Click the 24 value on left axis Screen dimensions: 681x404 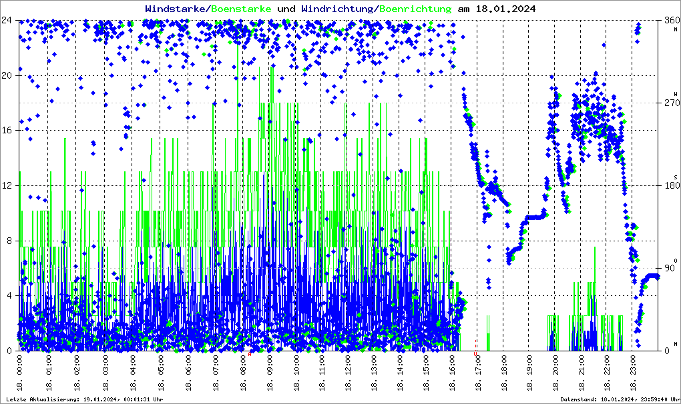pos(9,20)
